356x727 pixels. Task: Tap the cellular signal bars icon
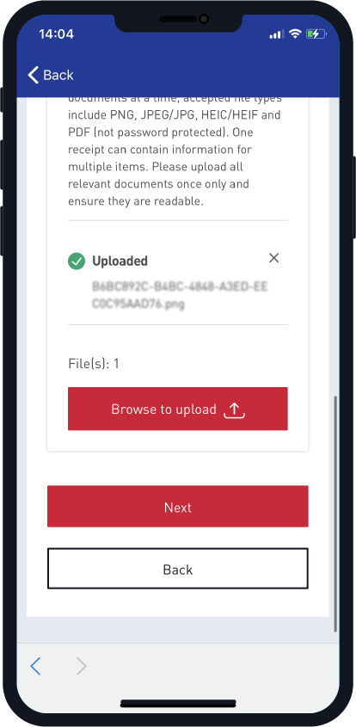tap(277, 34)
